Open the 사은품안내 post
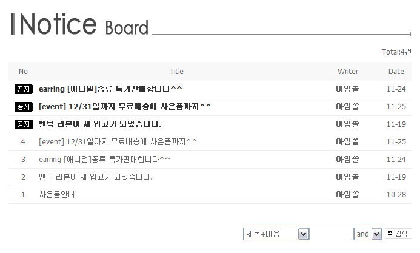Viewport: 420px width, 253px height. (57, 195)
